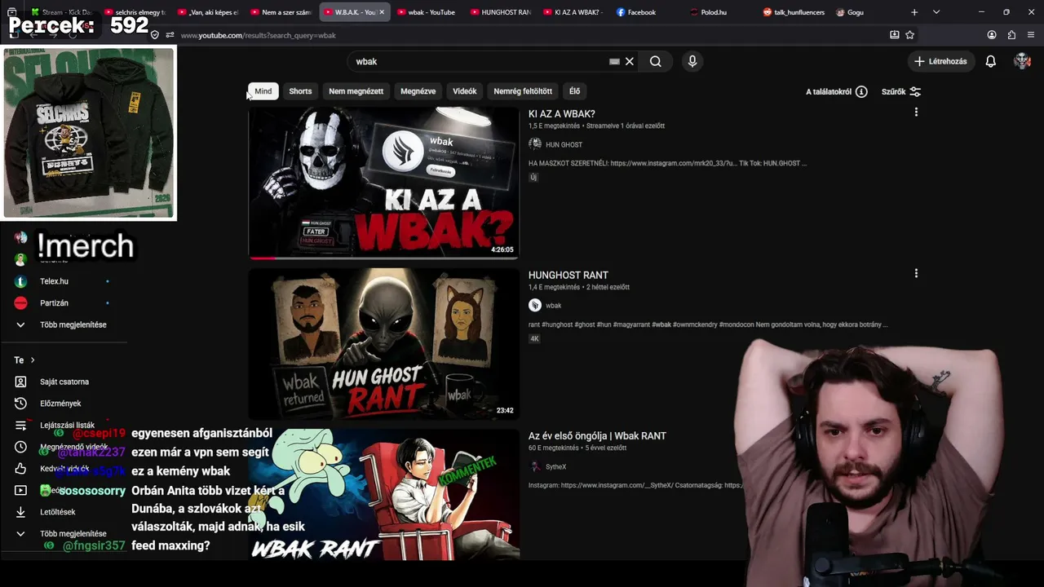The width and height of the screenshot is (1044, 587).
Task: Open the browser tab list dropdown
Action: [x=936, y=12]
